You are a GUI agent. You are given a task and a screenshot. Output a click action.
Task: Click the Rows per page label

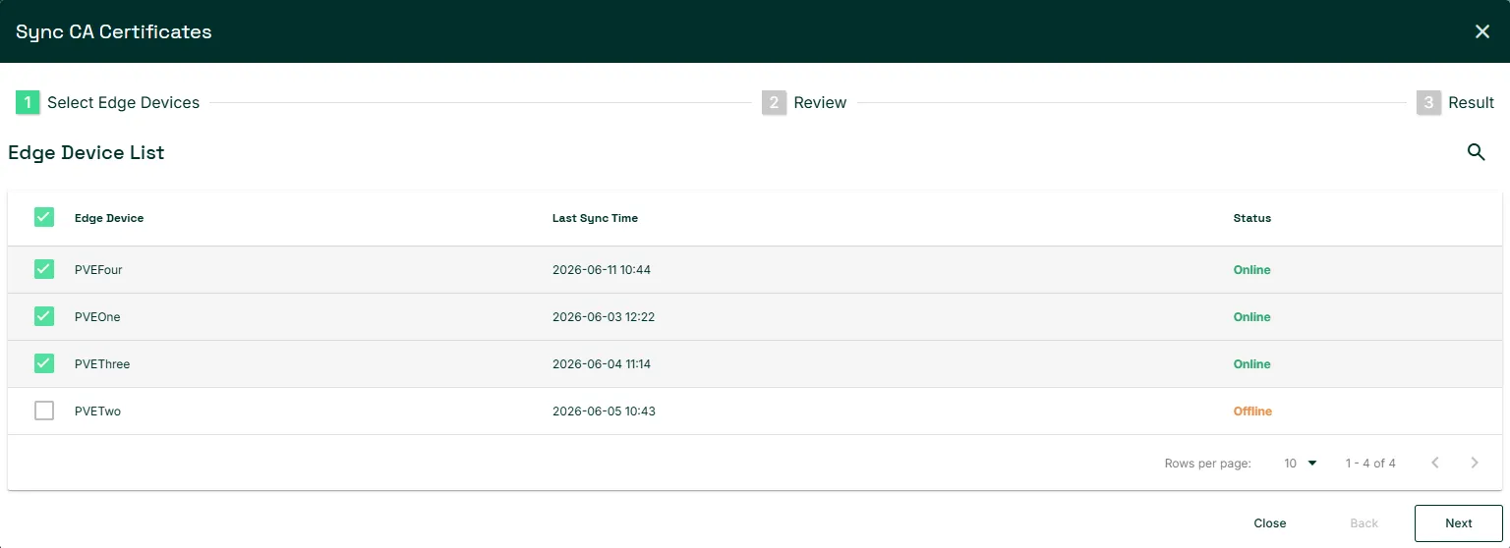[x=1207, y=464]
